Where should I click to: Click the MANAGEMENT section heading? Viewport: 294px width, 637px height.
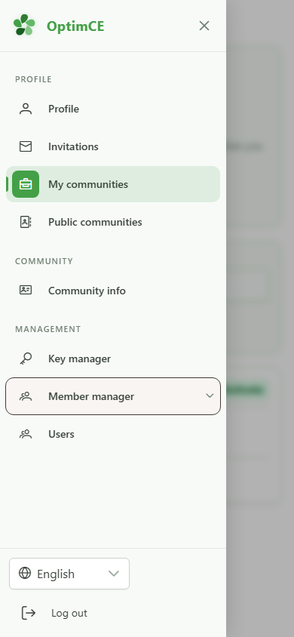[x=47, y=329]
